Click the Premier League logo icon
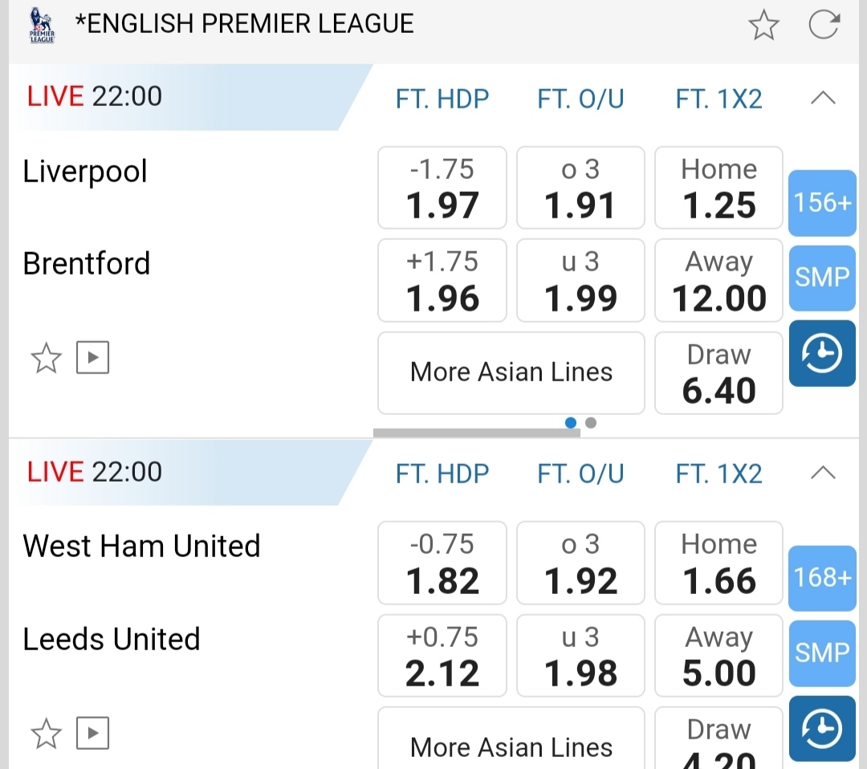867x769 pixels. [41, 25]
